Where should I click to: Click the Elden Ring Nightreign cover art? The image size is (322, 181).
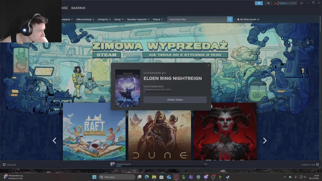coord(128,88)
